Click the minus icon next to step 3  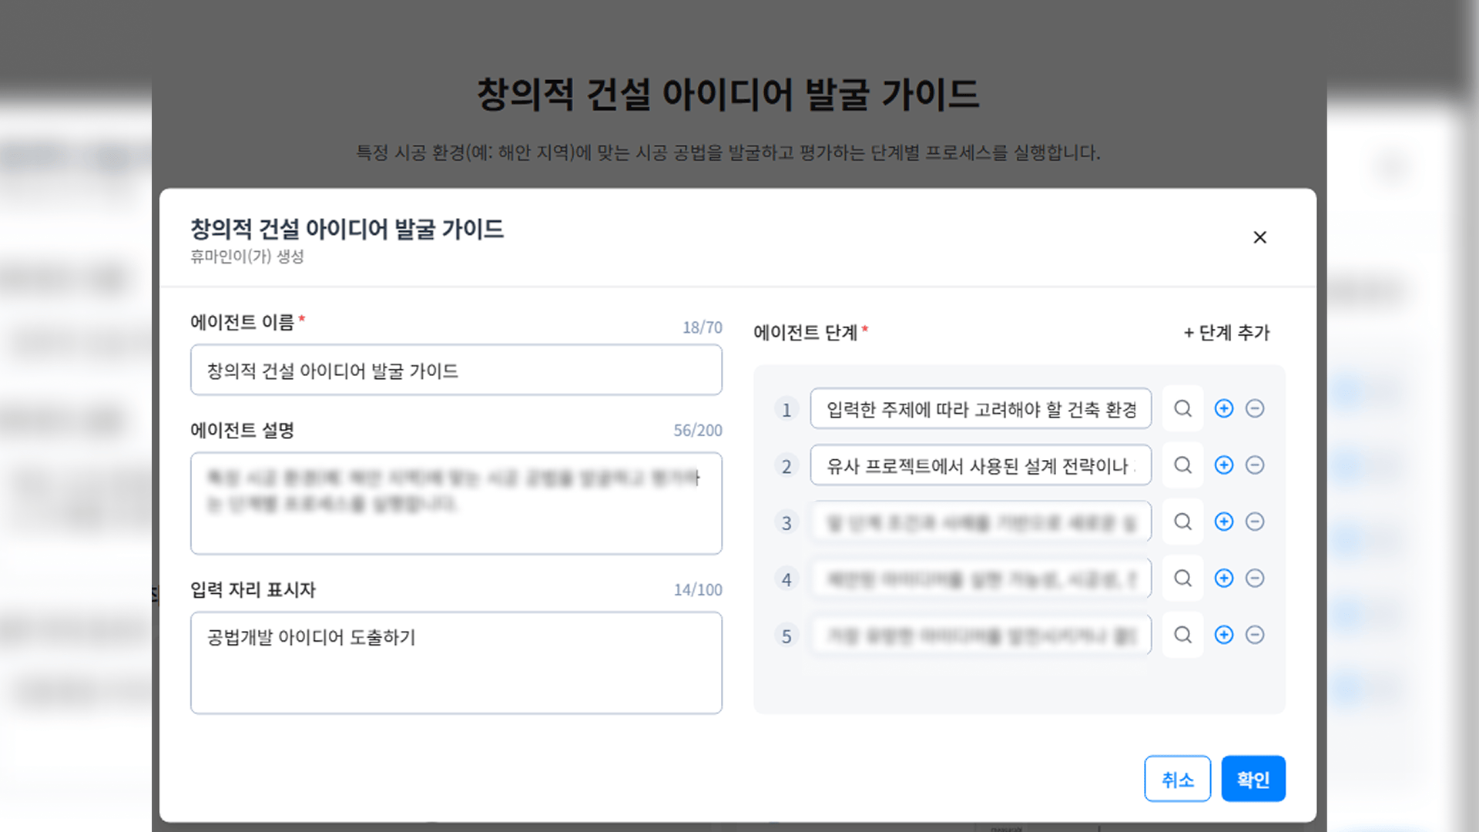(x=1255, y=522)
